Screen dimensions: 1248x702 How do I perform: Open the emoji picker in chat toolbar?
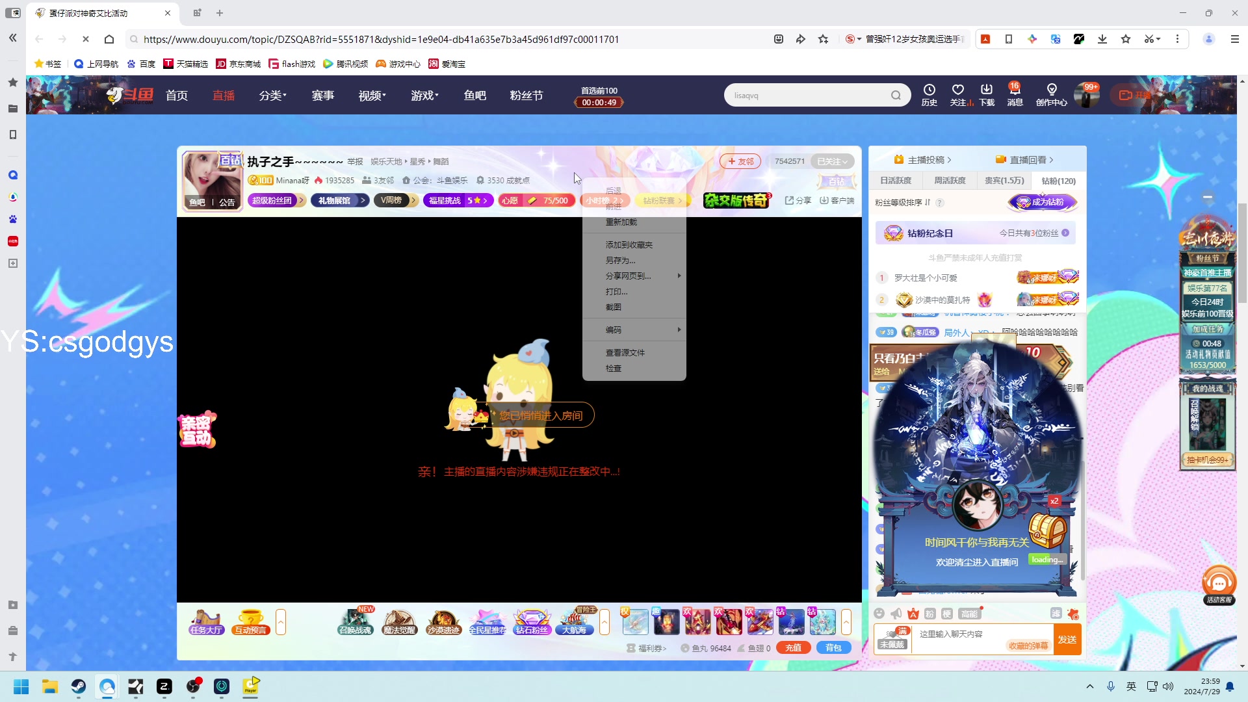click(879, 614)
